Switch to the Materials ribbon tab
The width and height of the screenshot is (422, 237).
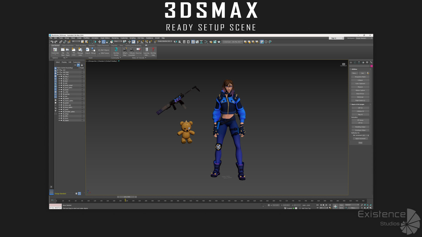tap(91, 45)
